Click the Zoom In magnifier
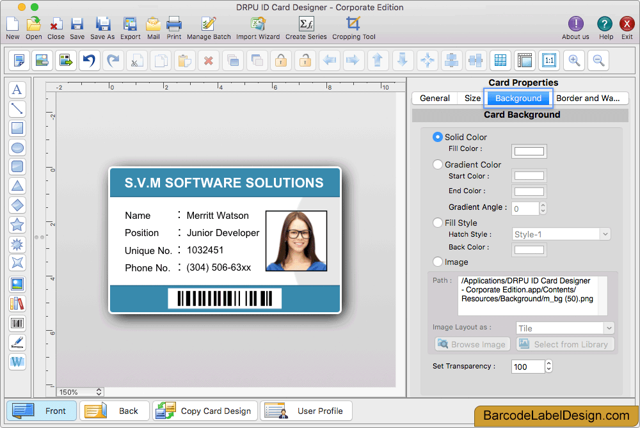This screenshot has width=640, height=428. [x=574, y=61]
